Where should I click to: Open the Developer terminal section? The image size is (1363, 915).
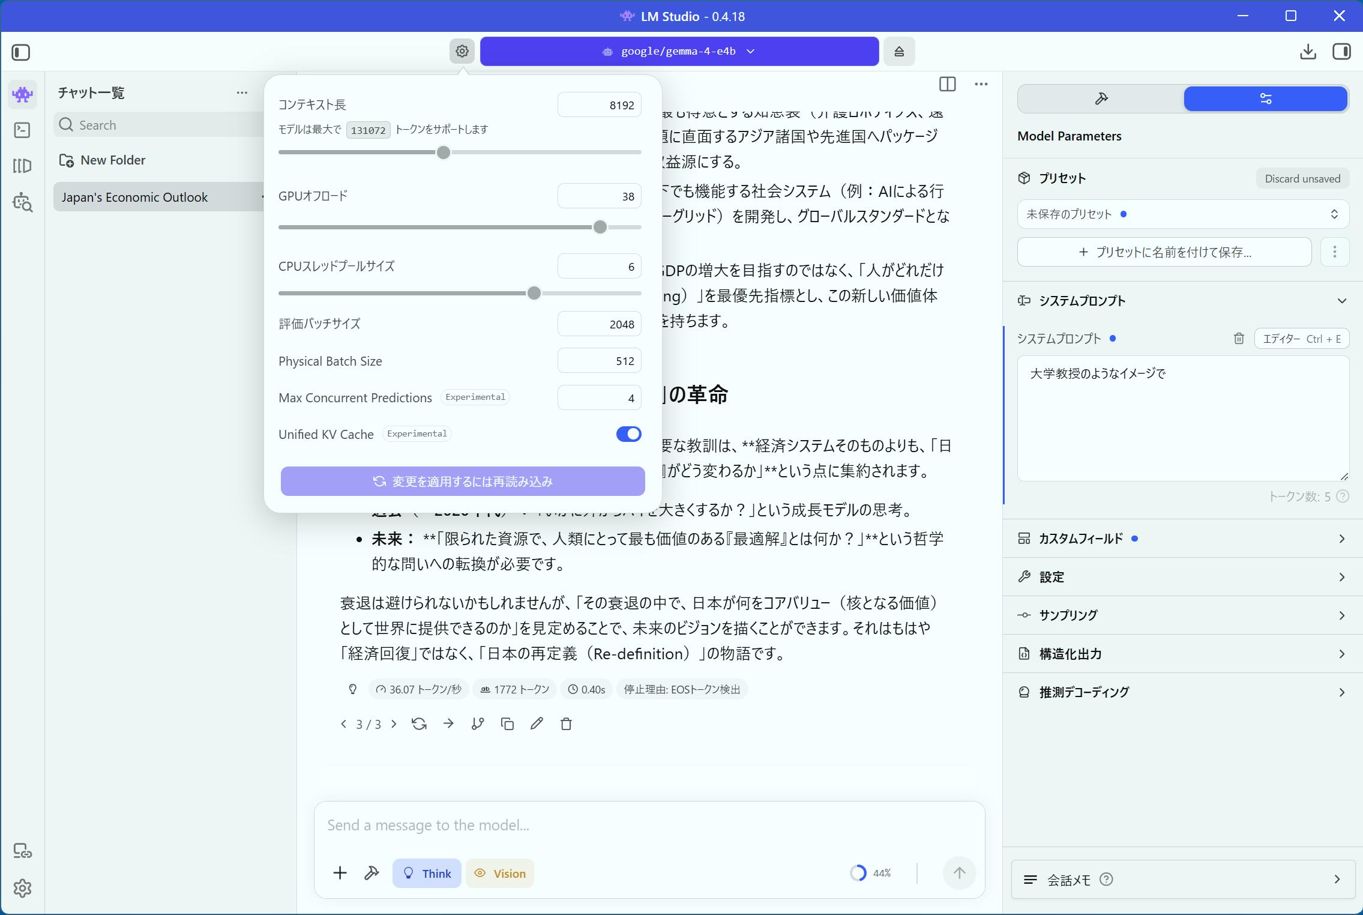[22, 130]
